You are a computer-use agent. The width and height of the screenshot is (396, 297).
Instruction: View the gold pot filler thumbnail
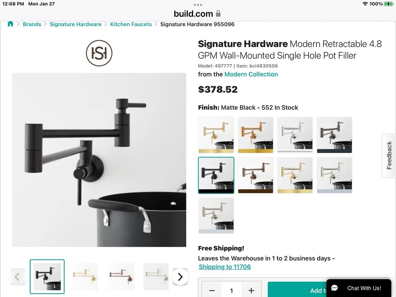tap(84, 277)
